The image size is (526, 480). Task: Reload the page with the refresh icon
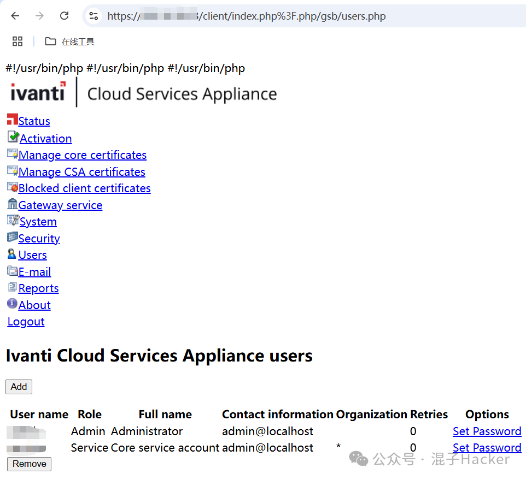point(64,16)
